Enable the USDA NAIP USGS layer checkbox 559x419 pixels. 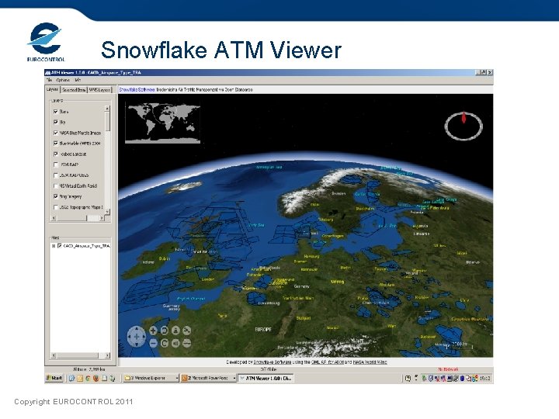coord(56,175)
